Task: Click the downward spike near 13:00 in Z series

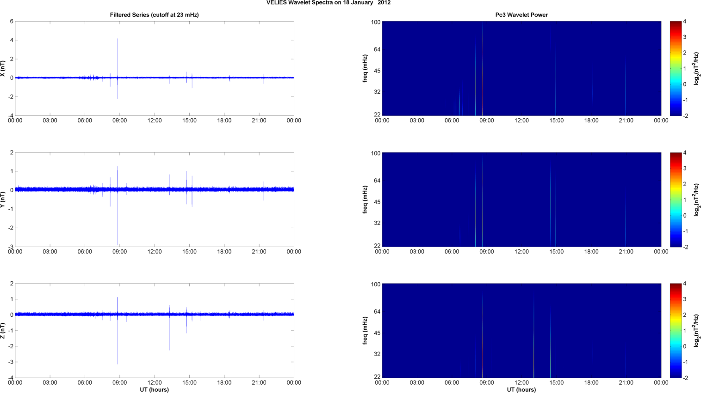Action: [170, 328]
